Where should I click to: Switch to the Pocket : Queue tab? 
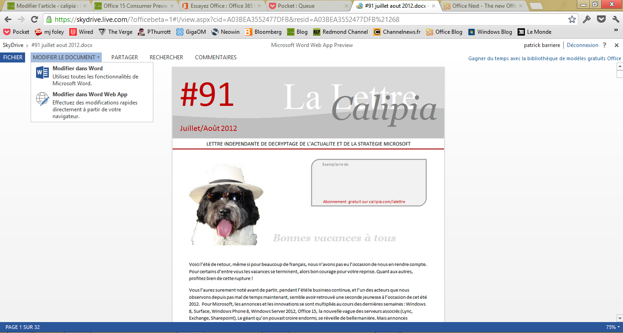[x=307, y=6]
